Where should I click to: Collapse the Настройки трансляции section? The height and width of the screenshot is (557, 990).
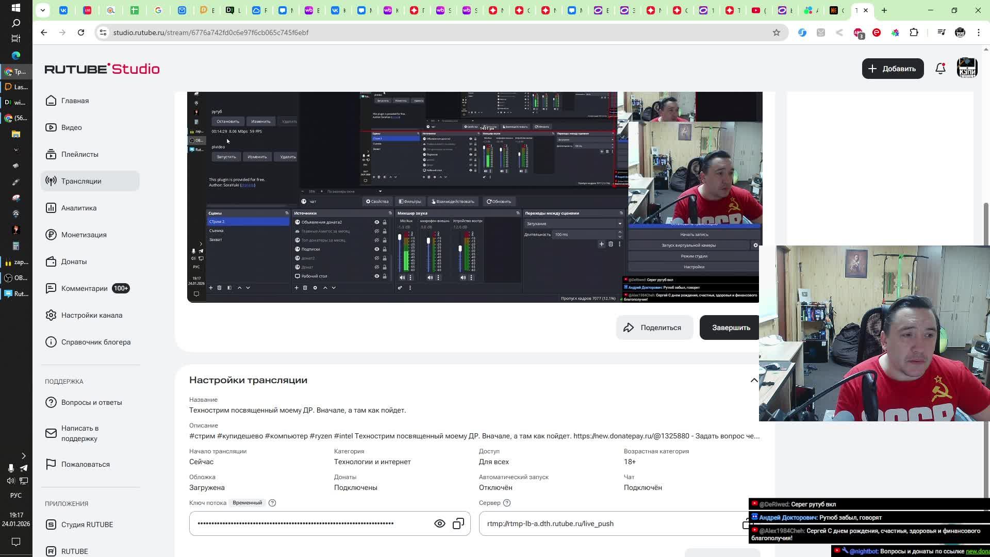[x=754, y=381]
